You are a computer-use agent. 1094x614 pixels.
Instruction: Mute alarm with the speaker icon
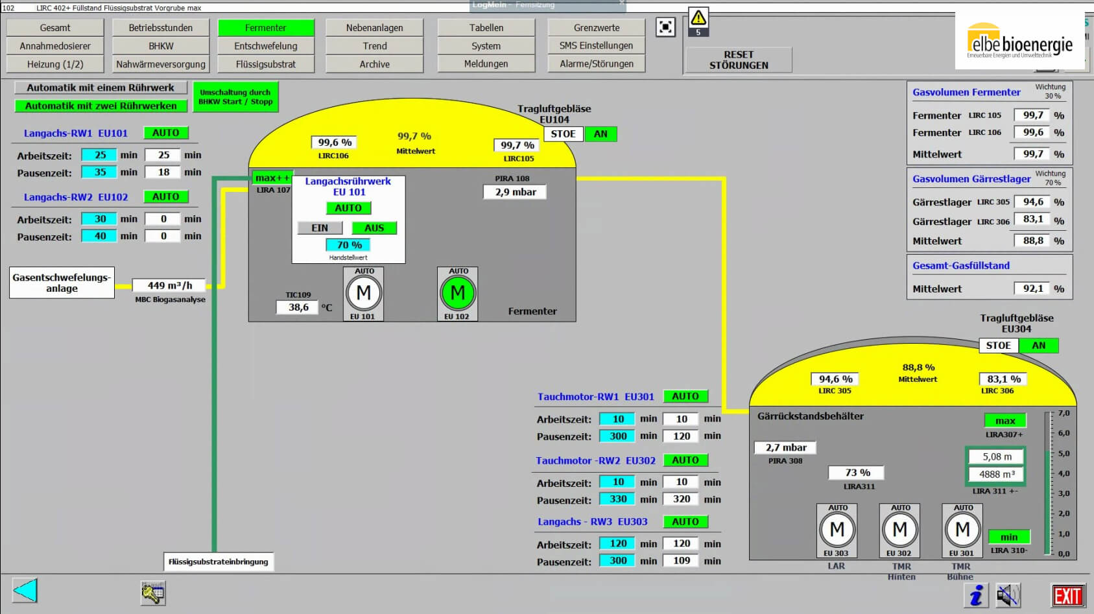click(x=1008, y=595)
